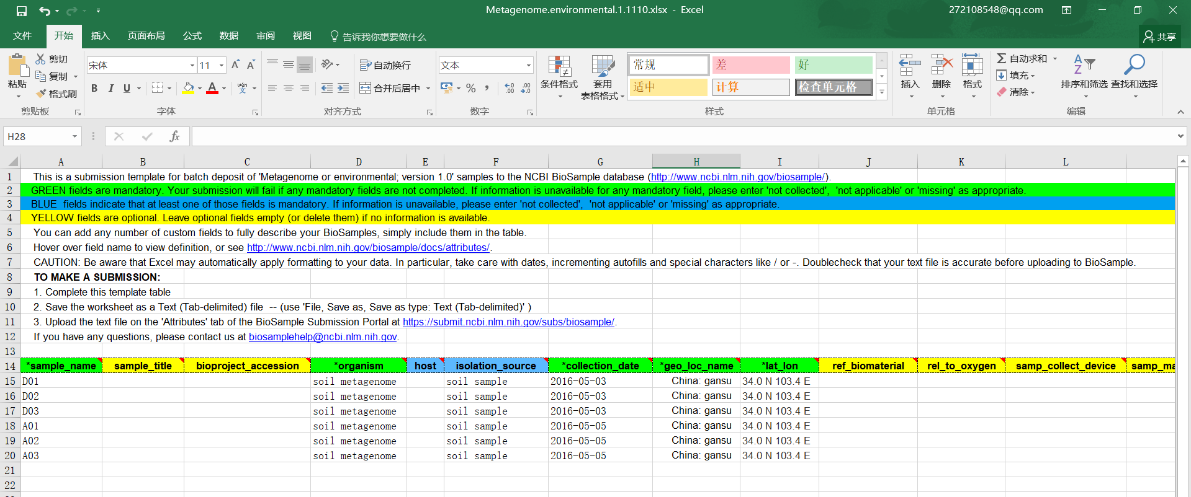1191x497 pixels.
Task: Expand the number format dropdown
Action: 528,65
